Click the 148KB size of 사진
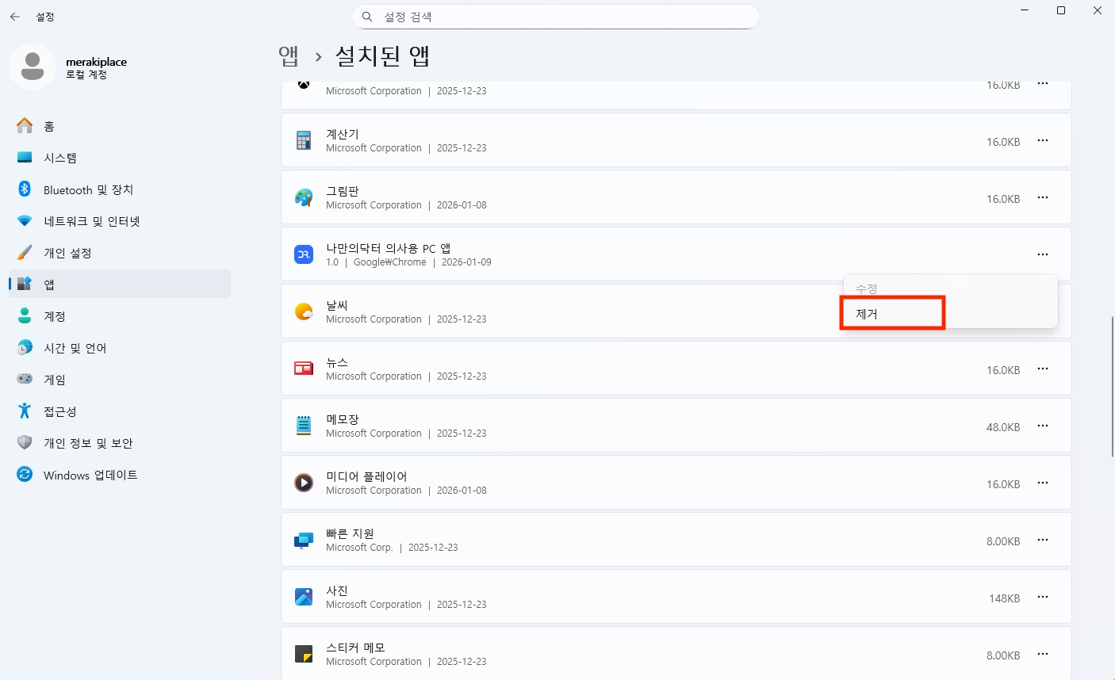 pos(1004,598)
